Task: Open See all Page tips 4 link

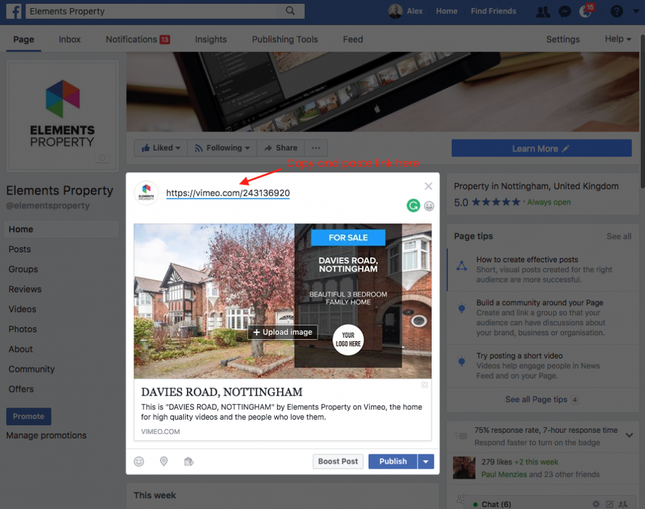Action: (541, 400)
